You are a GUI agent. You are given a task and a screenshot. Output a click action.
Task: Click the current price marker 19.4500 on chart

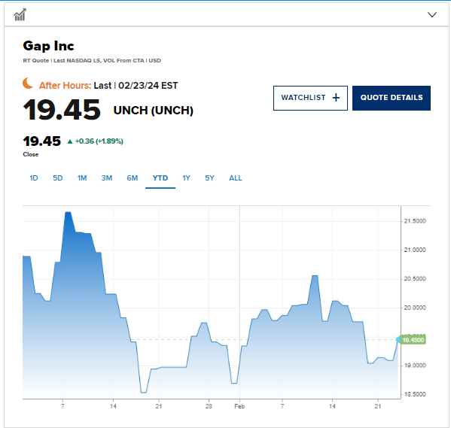click(x=413, y=340)
